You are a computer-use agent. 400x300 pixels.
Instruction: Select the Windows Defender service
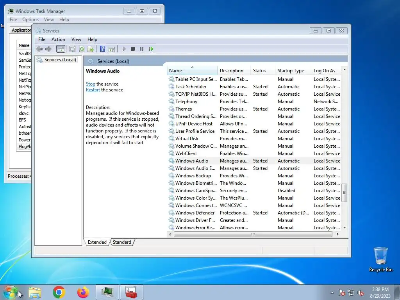point(254,213)
